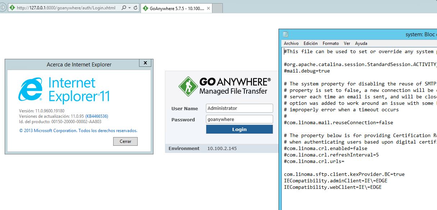Click the '#com.linoma.crl.refreshInterval=5' line

[331, 155]
